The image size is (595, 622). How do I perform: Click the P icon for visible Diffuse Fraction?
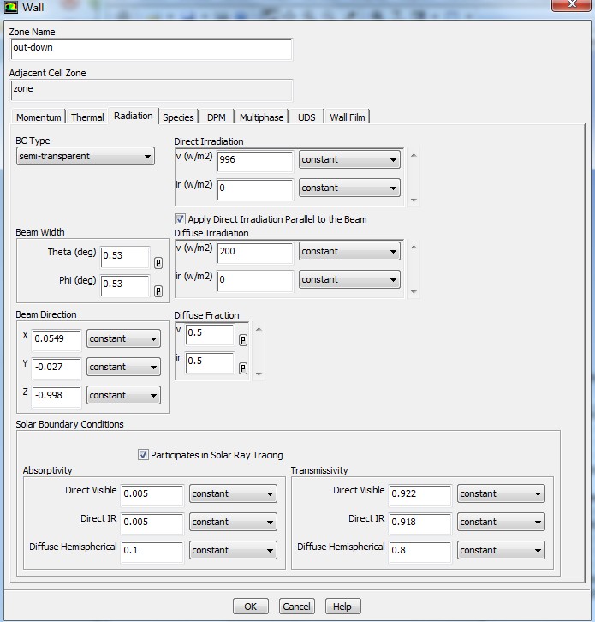point(243,340)
